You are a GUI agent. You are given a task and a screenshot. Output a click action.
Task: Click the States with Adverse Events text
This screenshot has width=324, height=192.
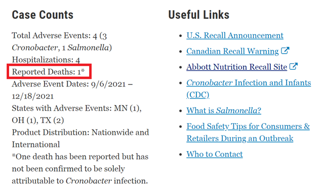tap(76, 114)
